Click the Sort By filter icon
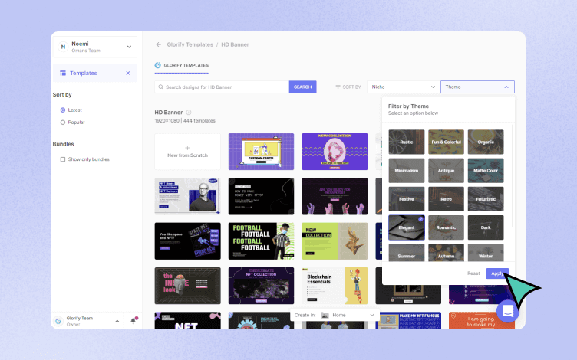Viewport: 577px width, 360px height. coord(338,87)
